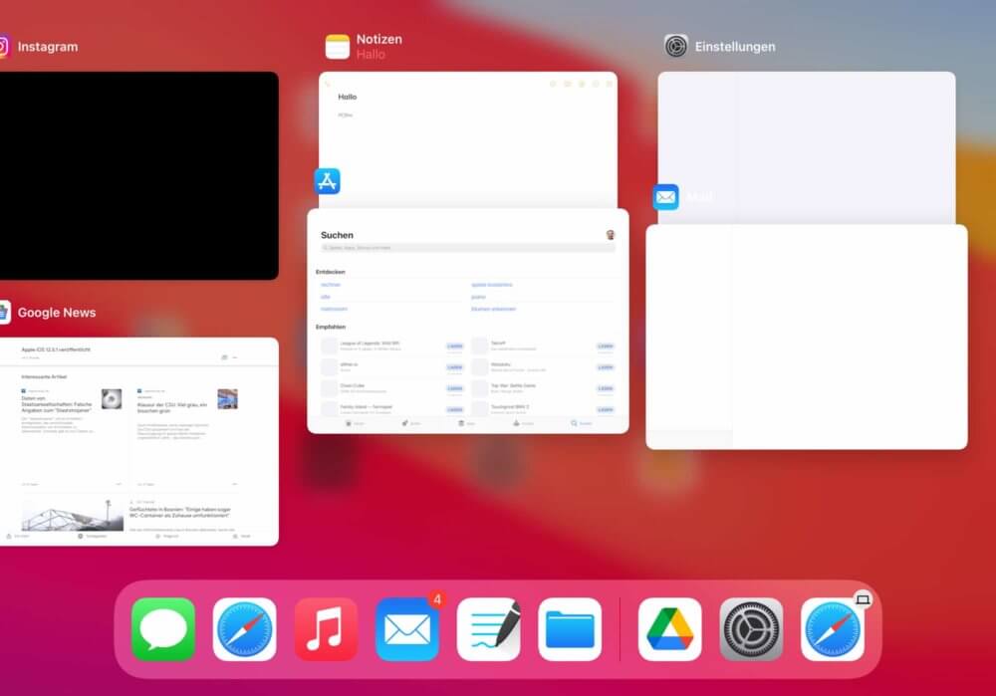This screenshot has width=996, height=696.
Task: Click the Notizen app label
Action: click(379, 39)
